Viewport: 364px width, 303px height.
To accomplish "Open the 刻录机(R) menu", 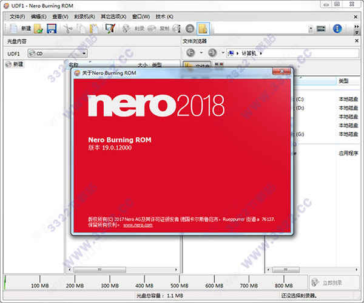I will pos(84,17).
